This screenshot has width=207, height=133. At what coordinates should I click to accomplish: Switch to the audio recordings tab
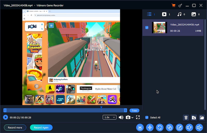[x=179, y=14]
